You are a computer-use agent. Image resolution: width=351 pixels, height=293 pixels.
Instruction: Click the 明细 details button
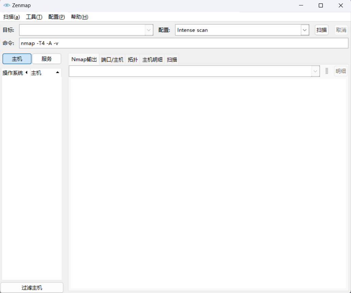341,71
